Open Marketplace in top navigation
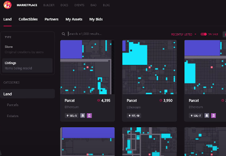226x156 pixels. (27, 5)
